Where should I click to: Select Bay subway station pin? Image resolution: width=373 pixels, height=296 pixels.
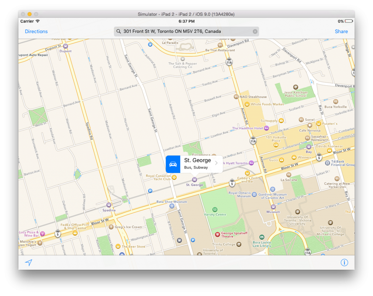click(x=309, y=147)
